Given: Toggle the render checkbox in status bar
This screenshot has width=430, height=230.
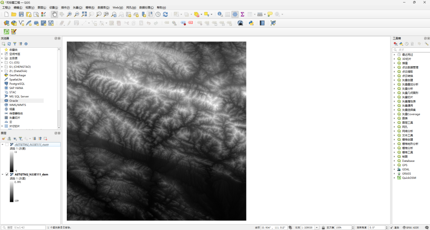Looking at the screenshot, I should (391, 227).
